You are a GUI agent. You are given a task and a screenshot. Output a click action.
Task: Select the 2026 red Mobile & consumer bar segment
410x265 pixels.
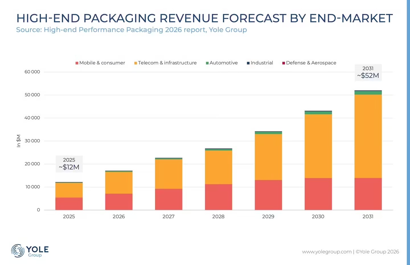coord(119,202)
